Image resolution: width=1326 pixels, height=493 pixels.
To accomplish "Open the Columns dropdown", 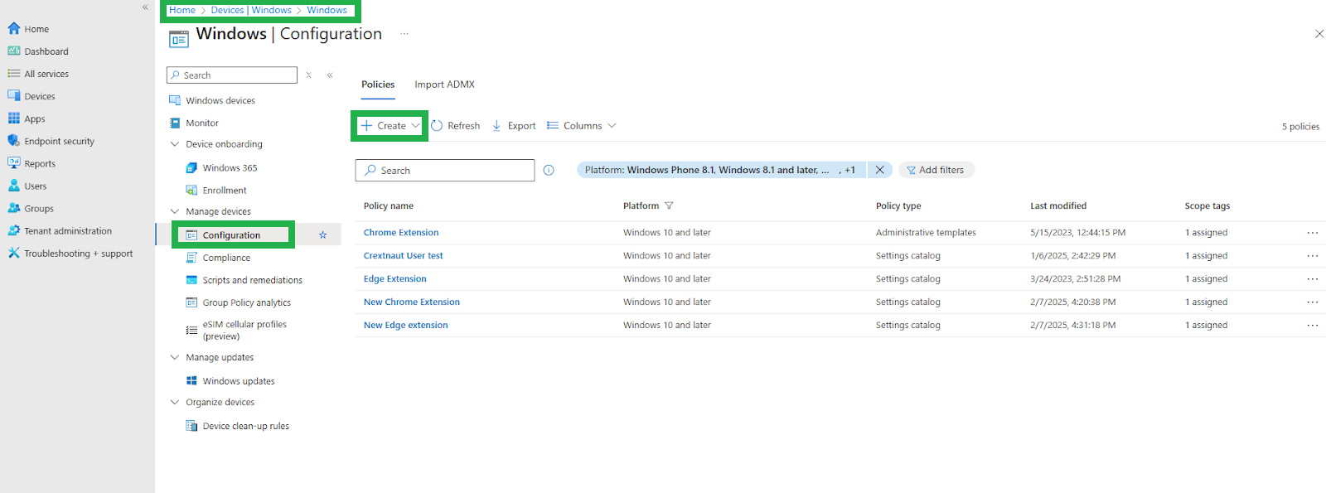I will tap(581, 126).
